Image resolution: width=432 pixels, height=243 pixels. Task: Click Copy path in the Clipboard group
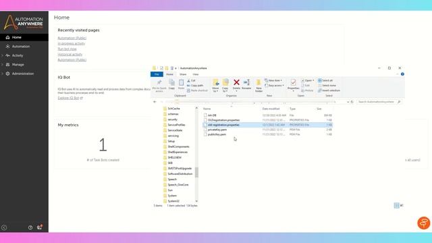(x=195, y=86)
